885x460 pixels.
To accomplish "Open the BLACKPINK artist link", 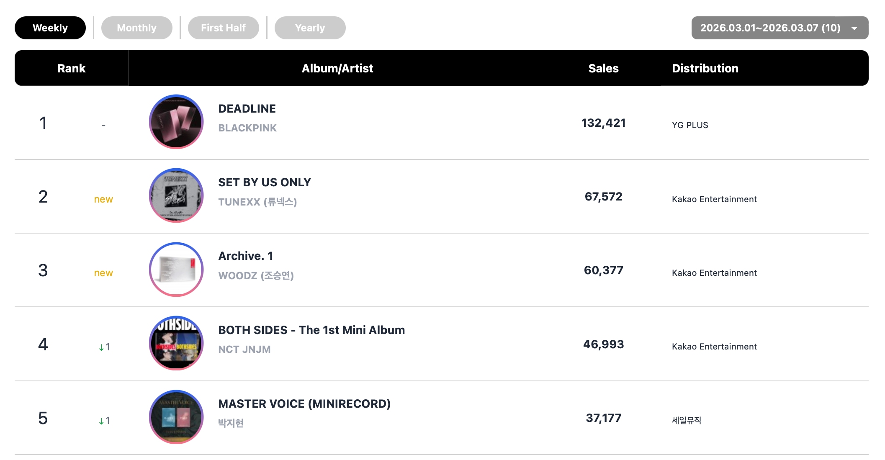I will tap(247, 128).
